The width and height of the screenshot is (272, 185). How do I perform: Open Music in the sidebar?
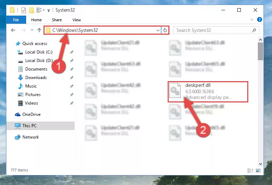pos(31,86)
